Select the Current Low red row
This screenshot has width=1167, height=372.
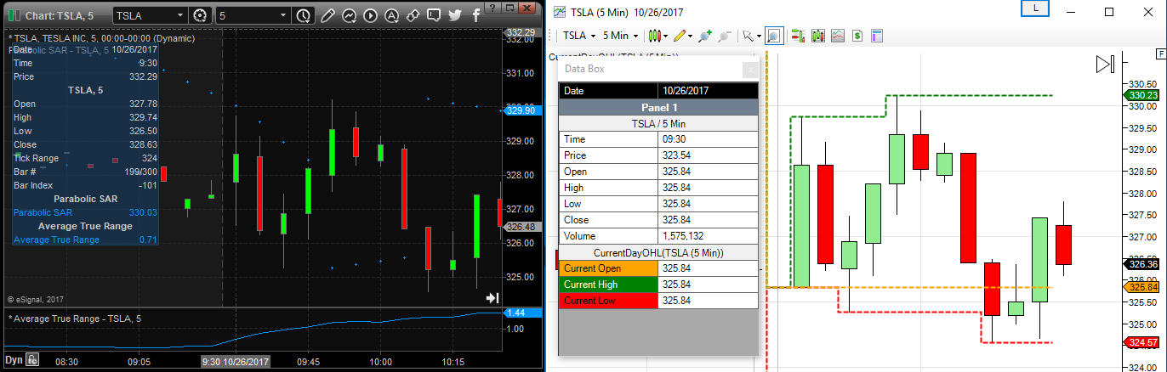tap(658, 301)
